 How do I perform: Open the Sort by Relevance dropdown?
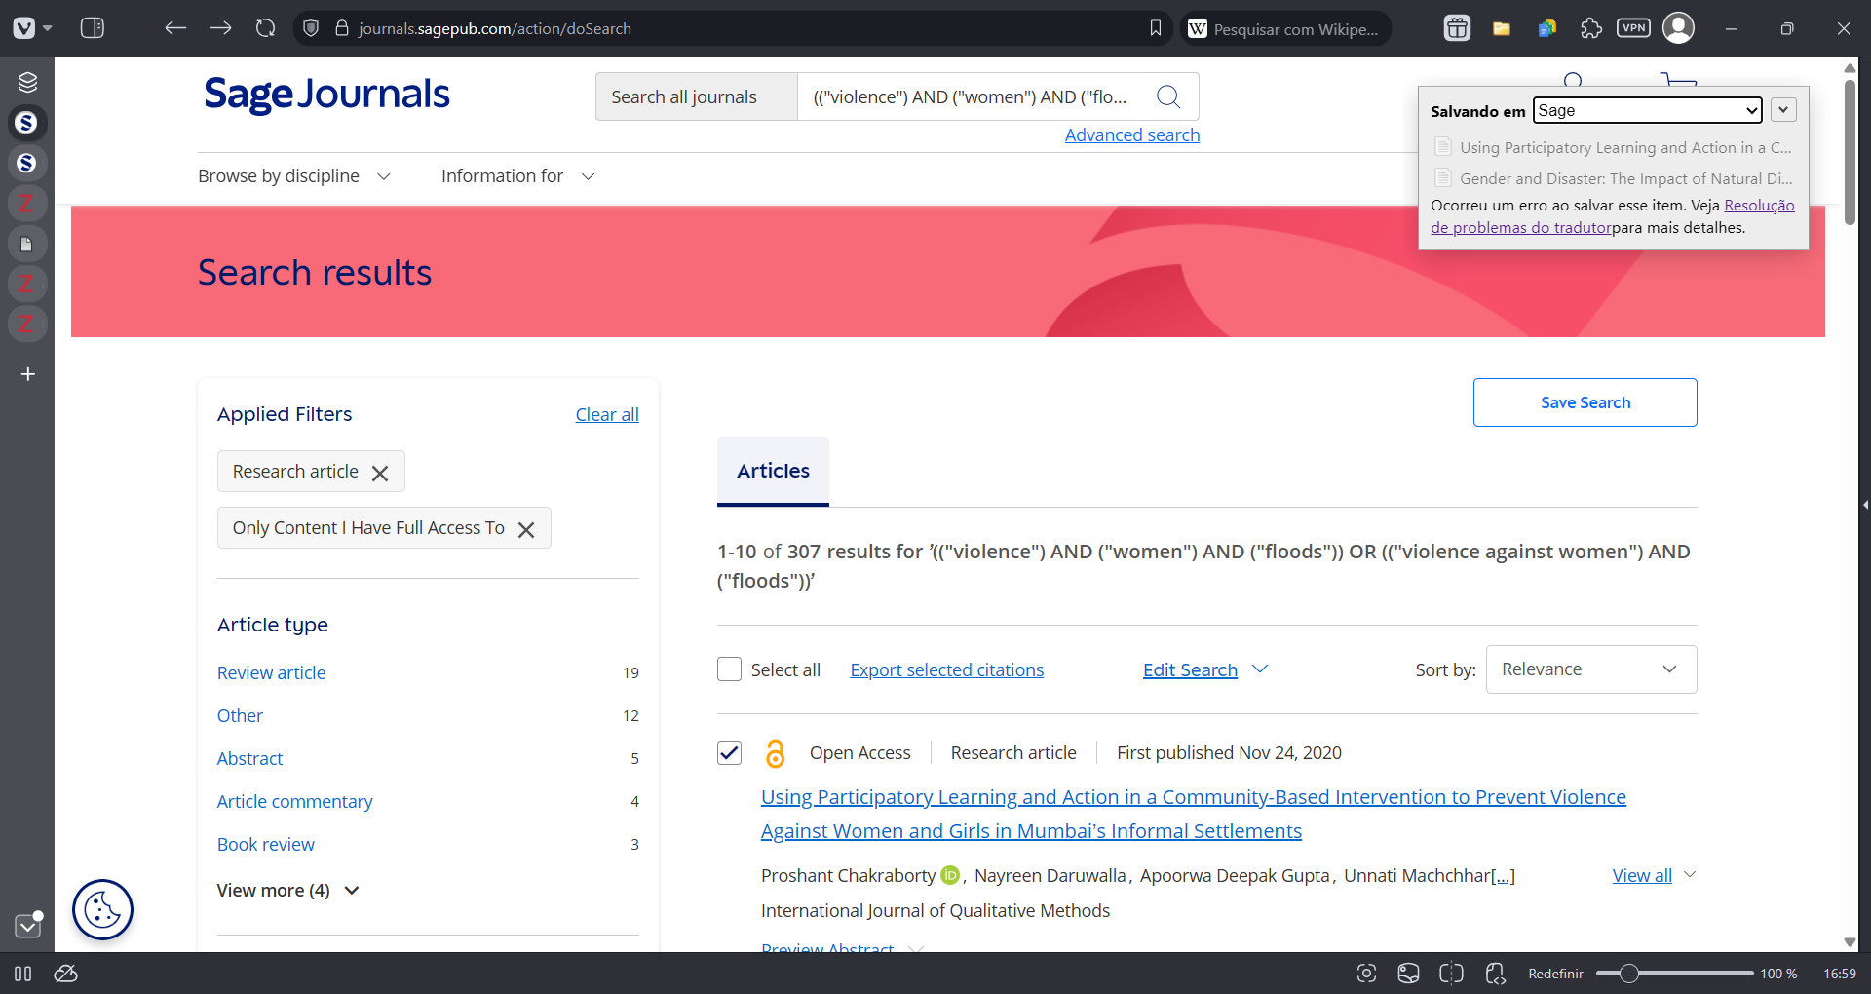pyautogui.click(x=1591, y=669)
